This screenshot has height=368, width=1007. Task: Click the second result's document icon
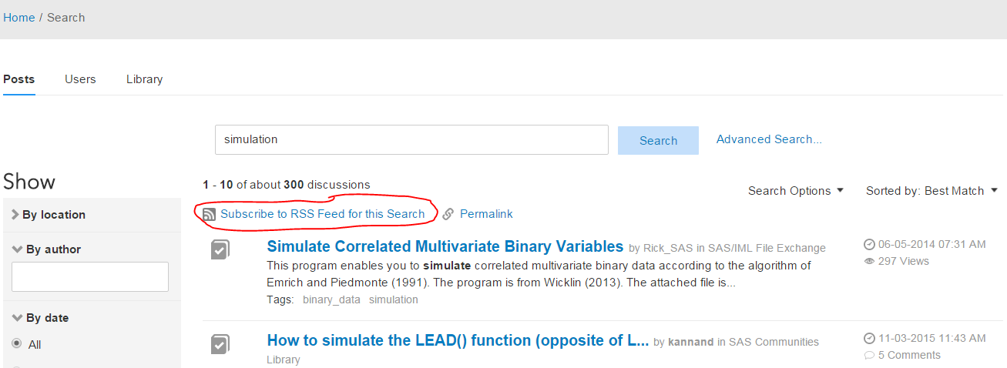[220, 343]
